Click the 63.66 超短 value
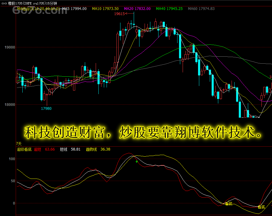 pyautogui.click(x=50, y=149)
